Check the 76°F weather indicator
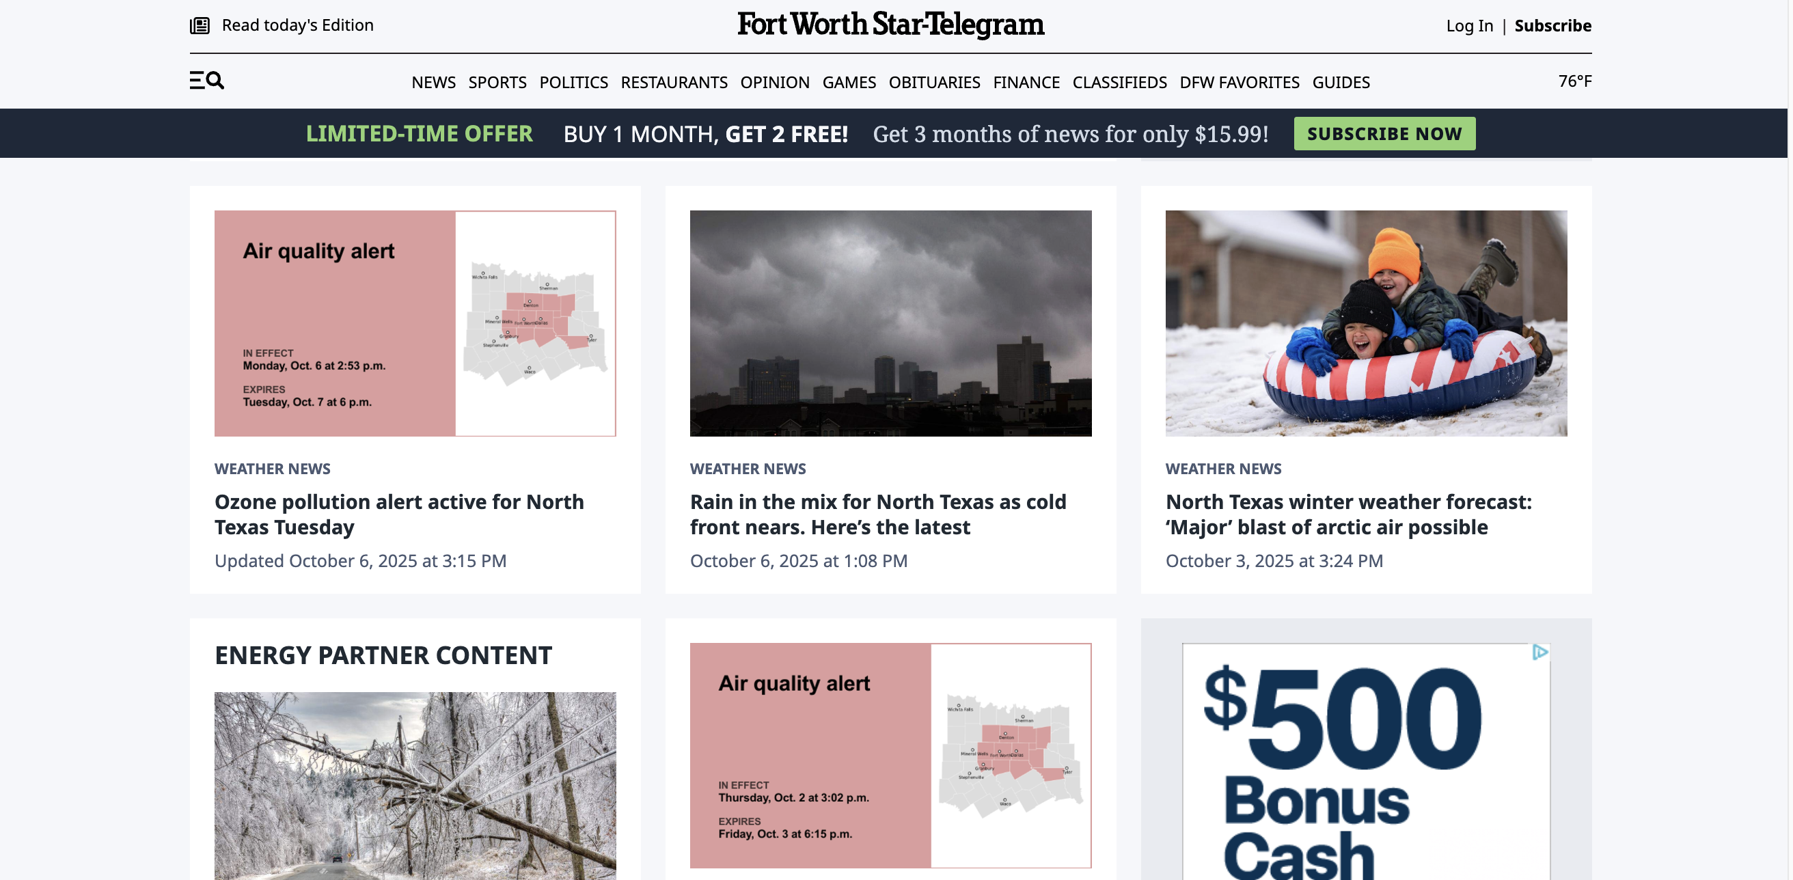The height and width of the screenshot is (880, 1793). (x=1574, y=81)
